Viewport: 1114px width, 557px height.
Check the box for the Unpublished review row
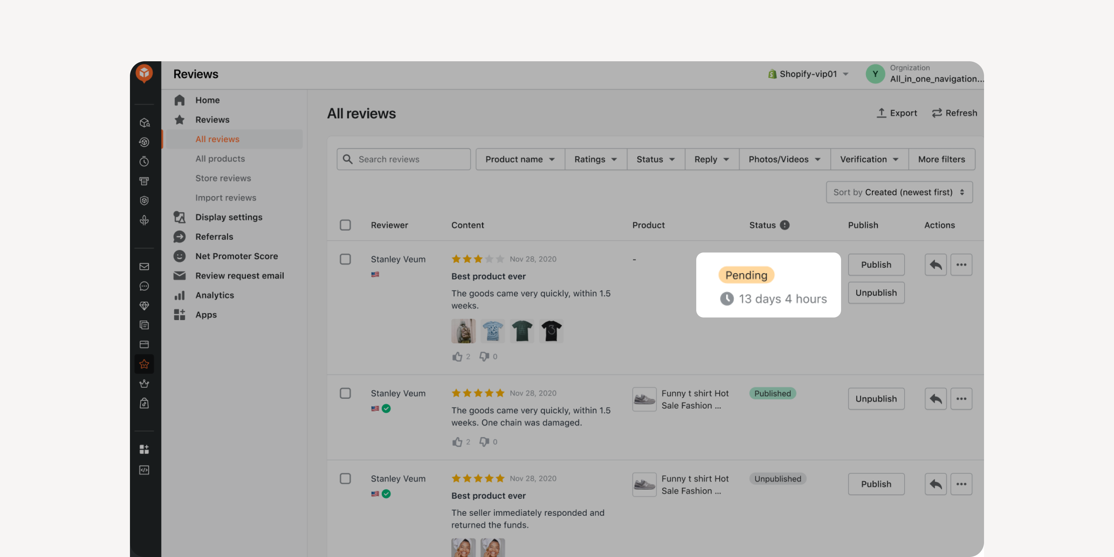click(x=345, y=478)
